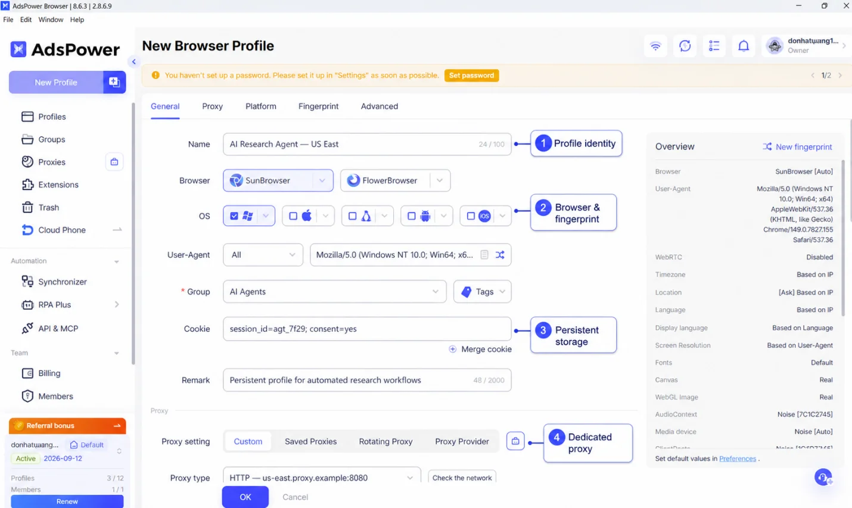Switch to the Advanced tab

click(x=380, y=107)
